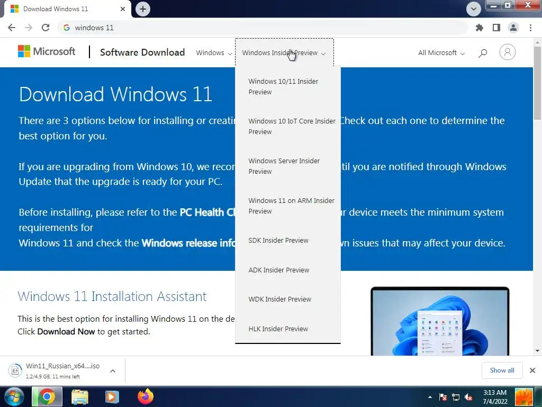Collapse the Windows Insider Preview dropdown
542x407 pixels.
pos(284,53)
